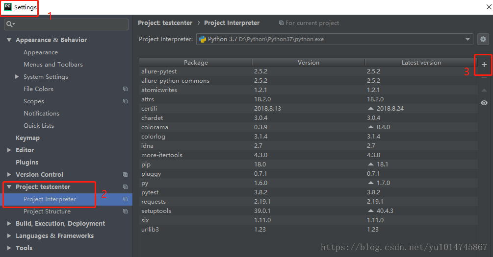Expand the Editor section
The image size is (493, 257).
[x=9, y=150]
